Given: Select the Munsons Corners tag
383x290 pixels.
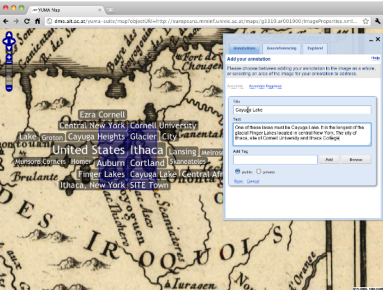Looking at the screenshot, I should click(40, 161).
